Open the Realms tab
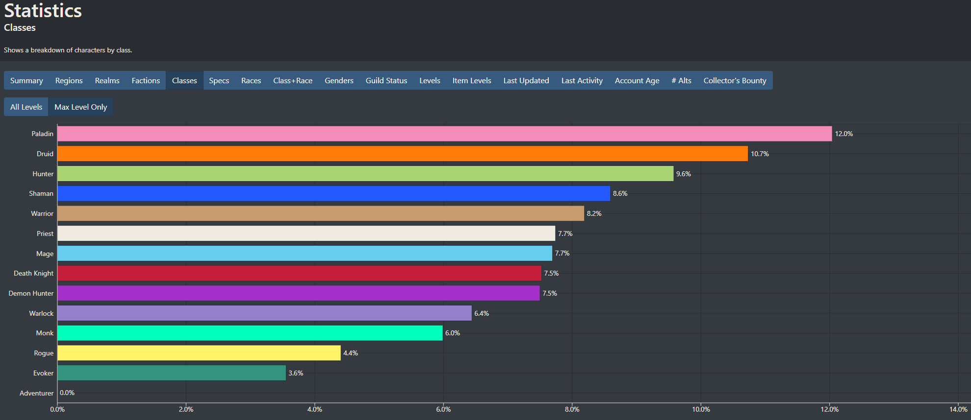This screenshot has height=420, width=971. pos(107,80)
